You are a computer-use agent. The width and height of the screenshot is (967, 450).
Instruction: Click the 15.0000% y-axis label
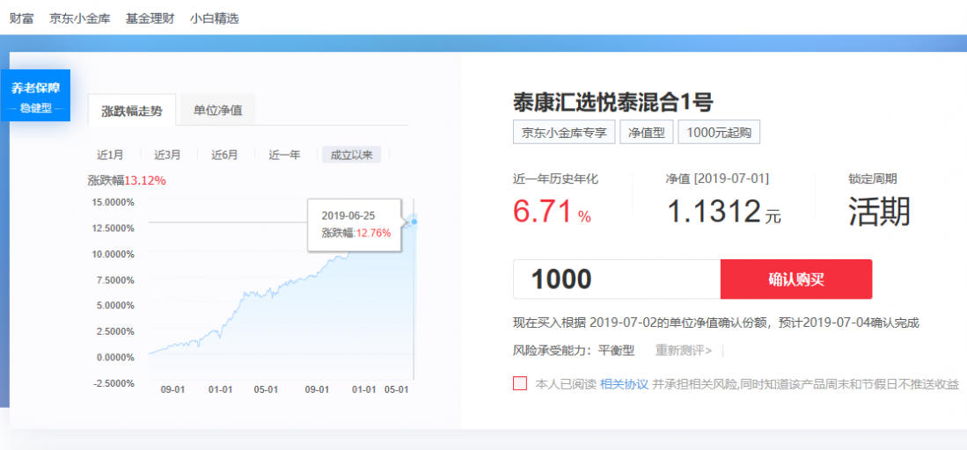pos(113,202)
